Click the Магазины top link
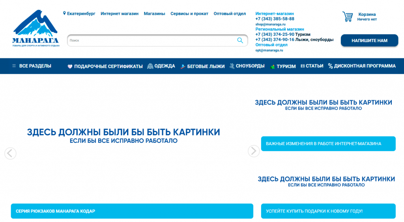404x222 pixels. [154, 14]
